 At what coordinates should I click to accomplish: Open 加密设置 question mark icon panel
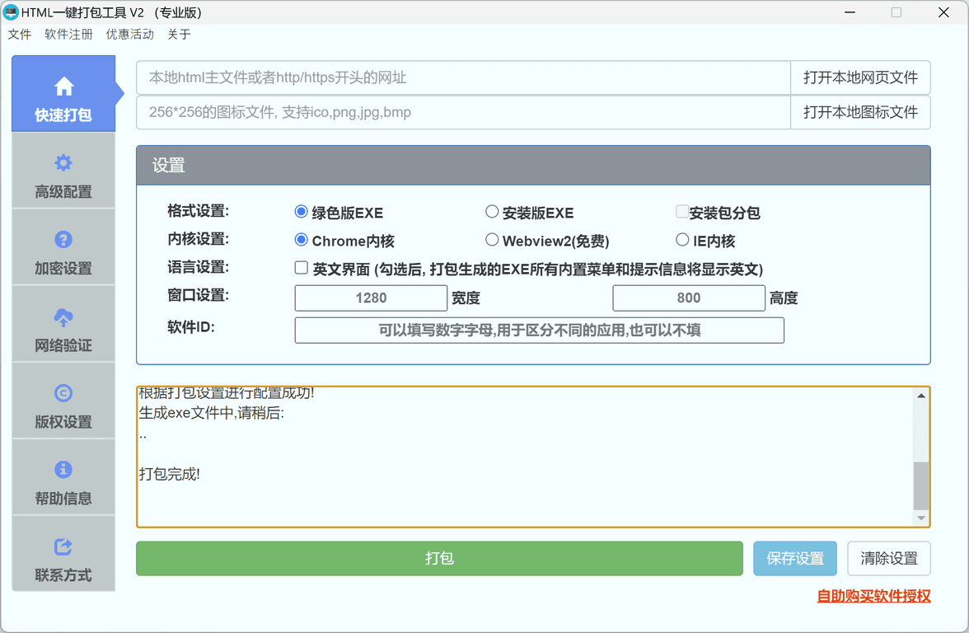[x=63, y=247]
